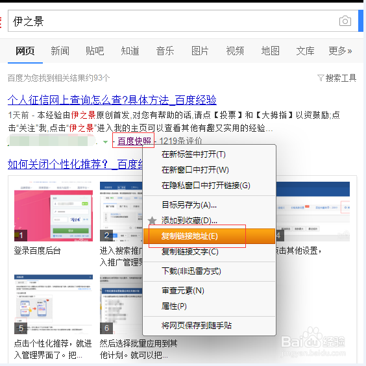
Task: Open step 6 thumbnail 然后选择批量应用
Action: tap(121, 304)
